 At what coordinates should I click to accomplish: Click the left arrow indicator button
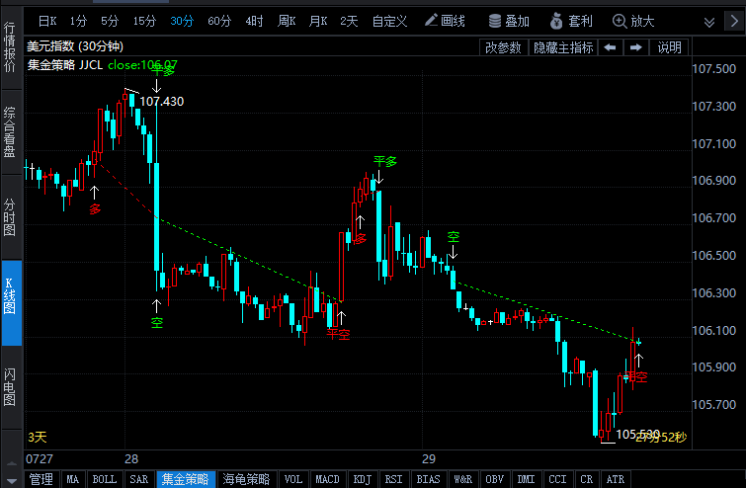(610, 47)
